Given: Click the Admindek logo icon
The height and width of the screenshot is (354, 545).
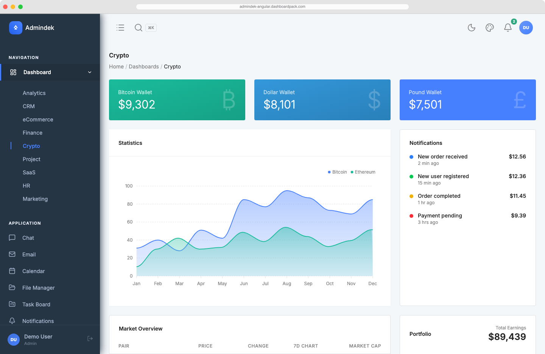Looking at the screenshot, I should tap(16, 28).
